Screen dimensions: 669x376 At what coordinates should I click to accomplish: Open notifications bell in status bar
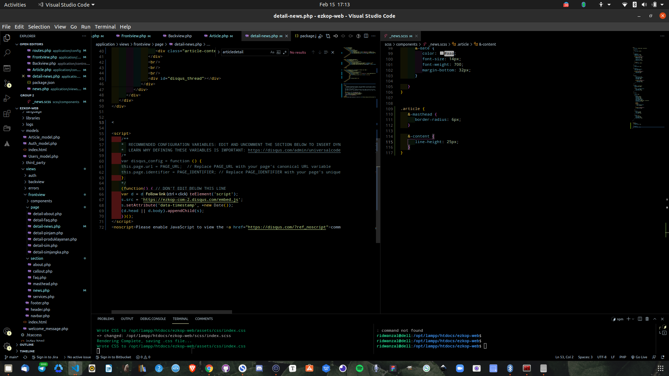(662, 357)
